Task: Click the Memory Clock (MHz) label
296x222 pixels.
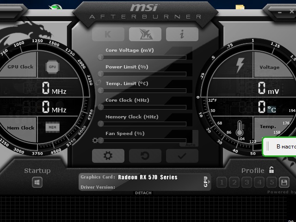Action: point(132,117)
